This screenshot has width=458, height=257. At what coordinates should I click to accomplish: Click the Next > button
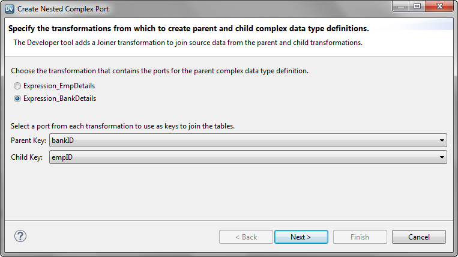tap(301, 237)
